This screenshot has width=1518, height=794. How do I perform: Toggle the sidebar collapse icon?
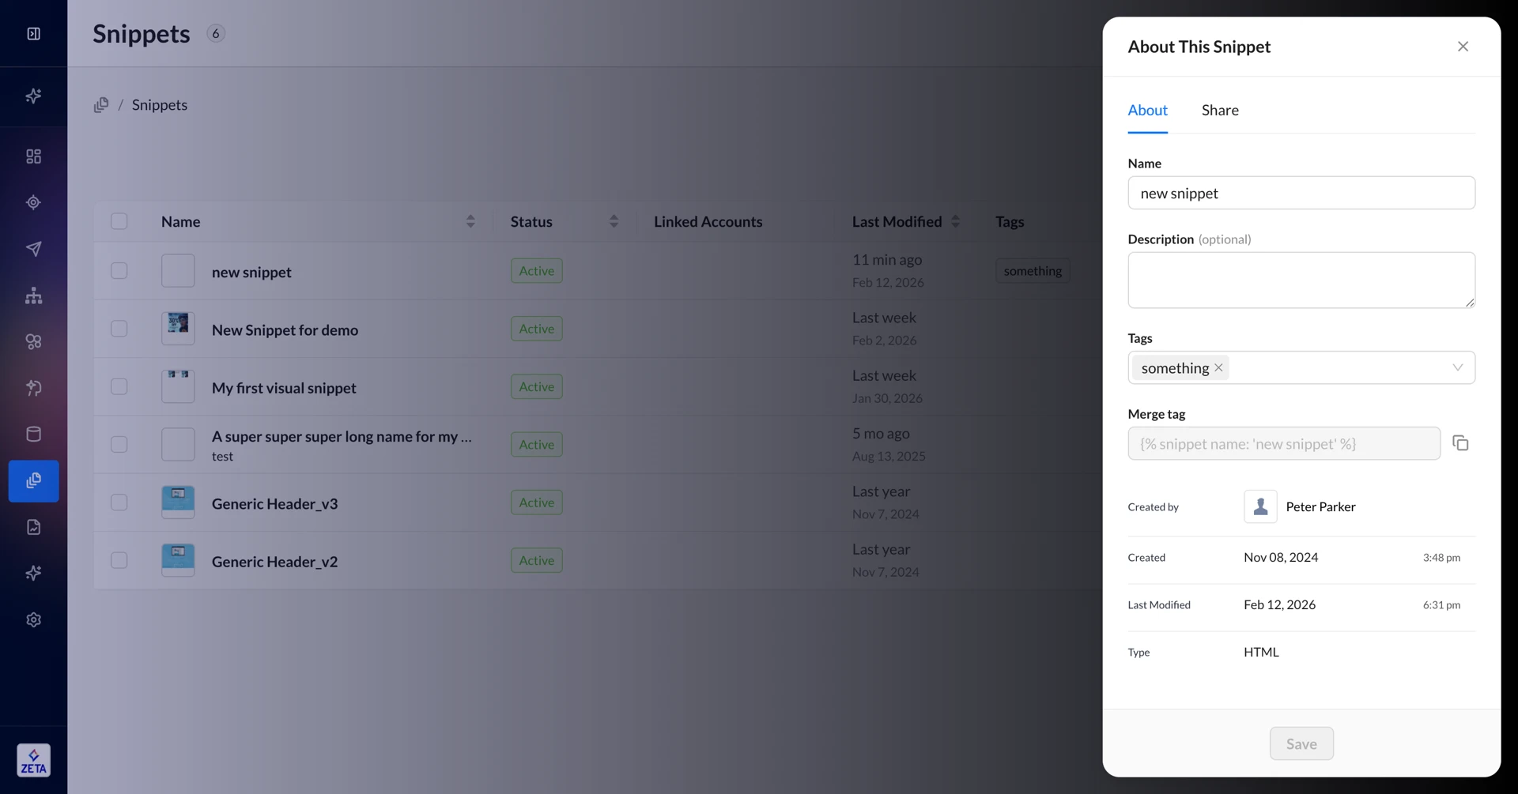tap(33, 33)
